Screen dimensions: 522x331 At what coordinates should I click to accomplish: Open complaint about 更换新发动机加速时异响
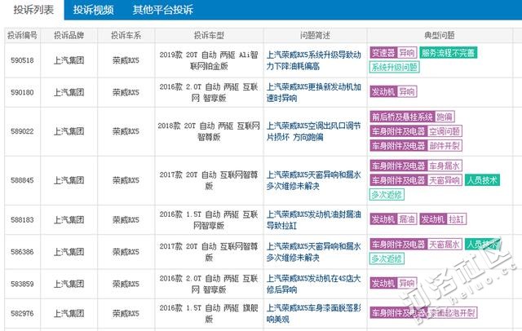point(313,92)
